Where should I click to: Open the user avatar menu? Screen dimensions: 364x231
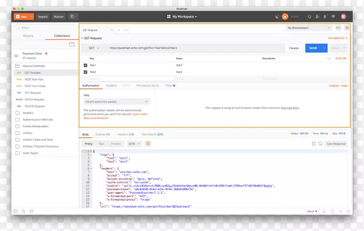[344, 17]
